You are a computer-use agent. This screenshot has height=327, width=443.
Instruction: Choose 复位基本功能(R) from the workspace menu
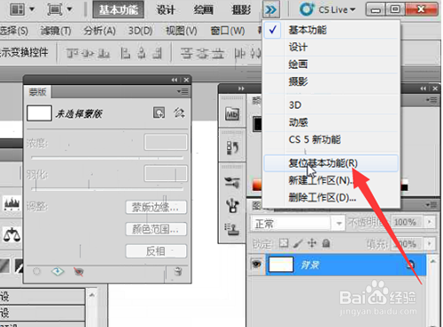(331, 163)
